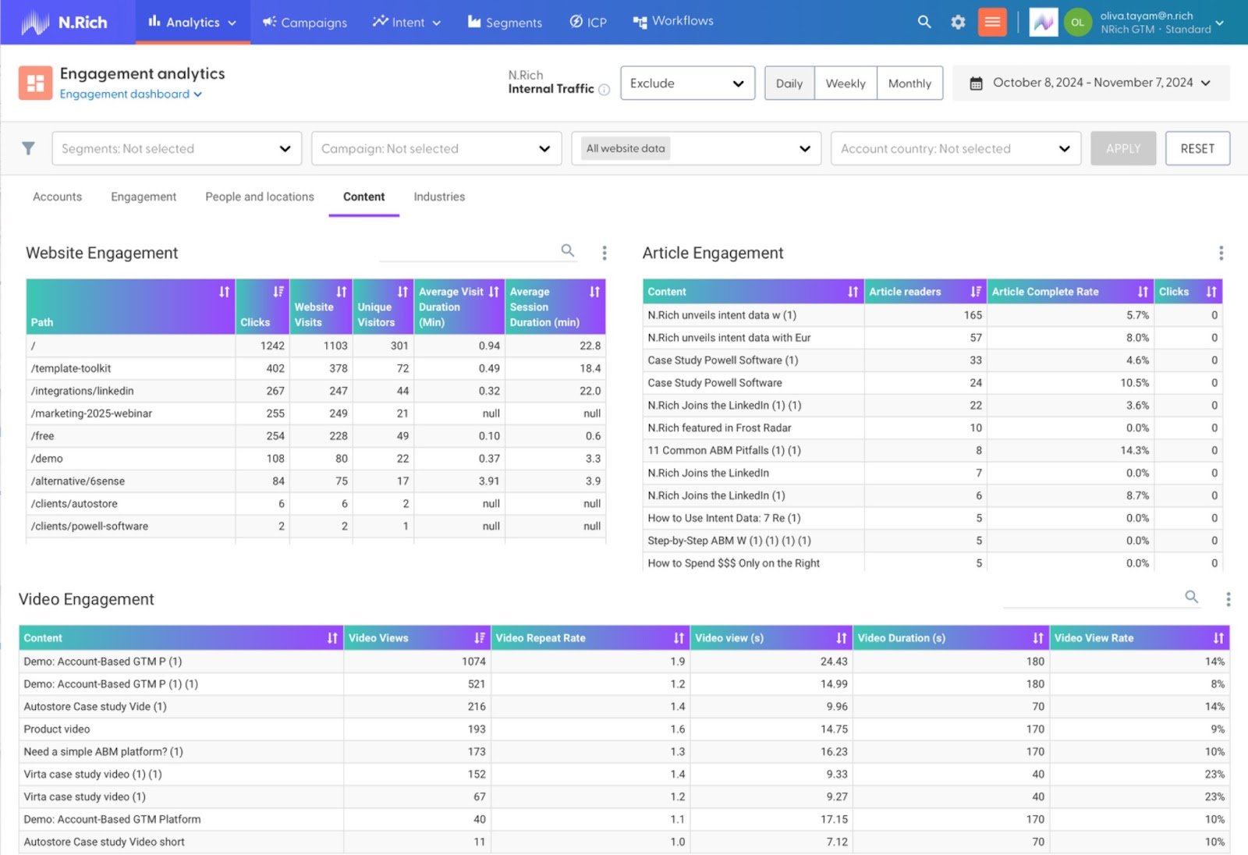
Task: Search within Website Engagement table
Action: [x=568, y=250]
